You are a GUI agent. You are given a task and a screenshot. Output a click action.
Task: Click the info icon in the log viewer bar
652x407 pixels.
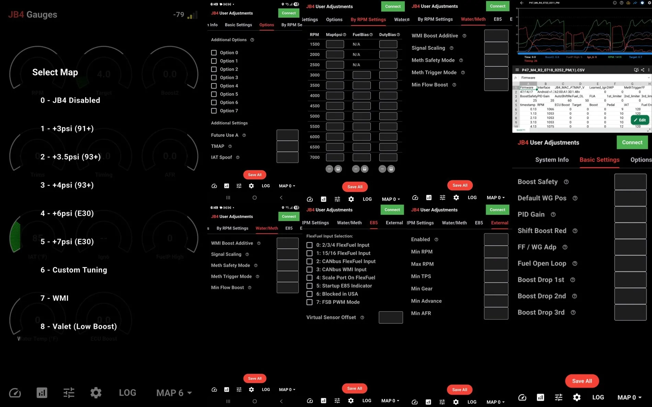point(615,3)
